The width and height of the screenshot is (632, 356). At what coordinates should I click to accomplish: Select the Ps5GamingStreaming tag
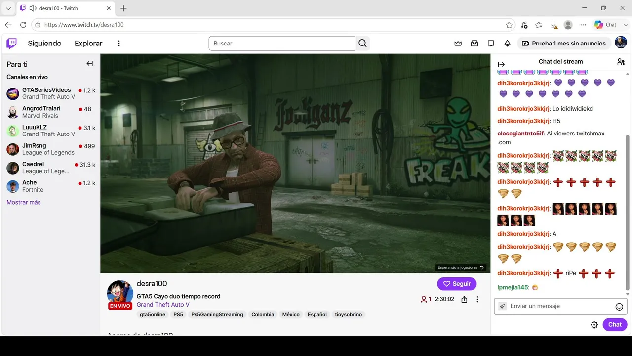coord(217,314)
